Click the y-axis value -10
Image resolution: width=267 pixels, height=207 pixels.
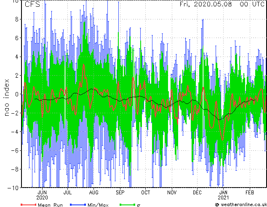13,188
